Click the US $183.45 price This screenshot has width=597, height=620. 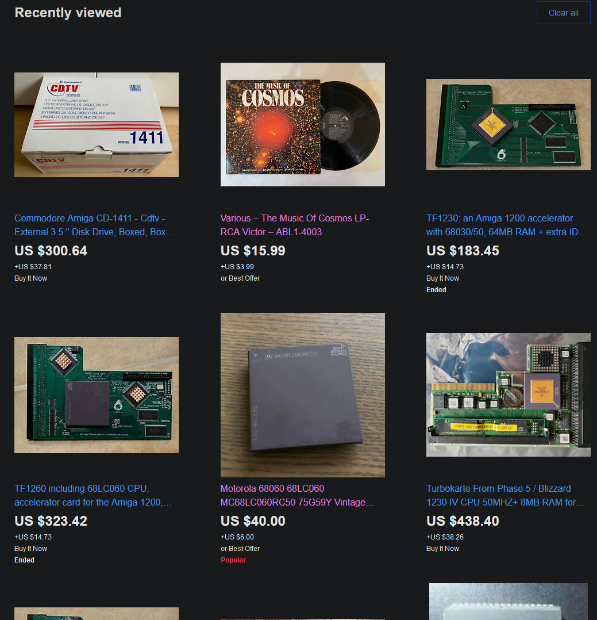click(x=463, y=251)
